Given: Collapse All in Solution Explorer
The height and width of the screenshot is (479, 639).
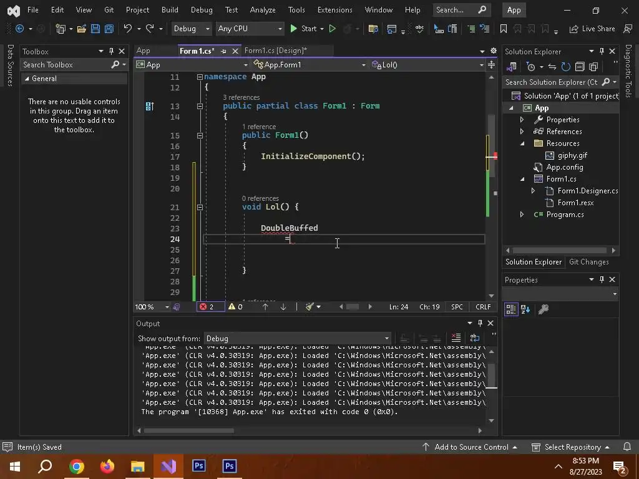Looking at the screenshot, I should point(580,66).
